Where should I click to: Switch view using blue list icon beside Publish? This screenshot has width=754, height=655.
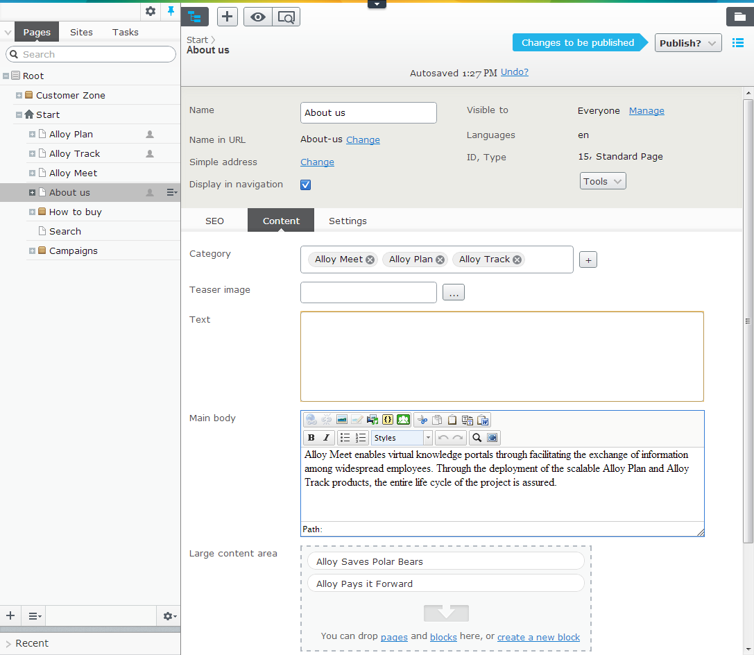738,43
